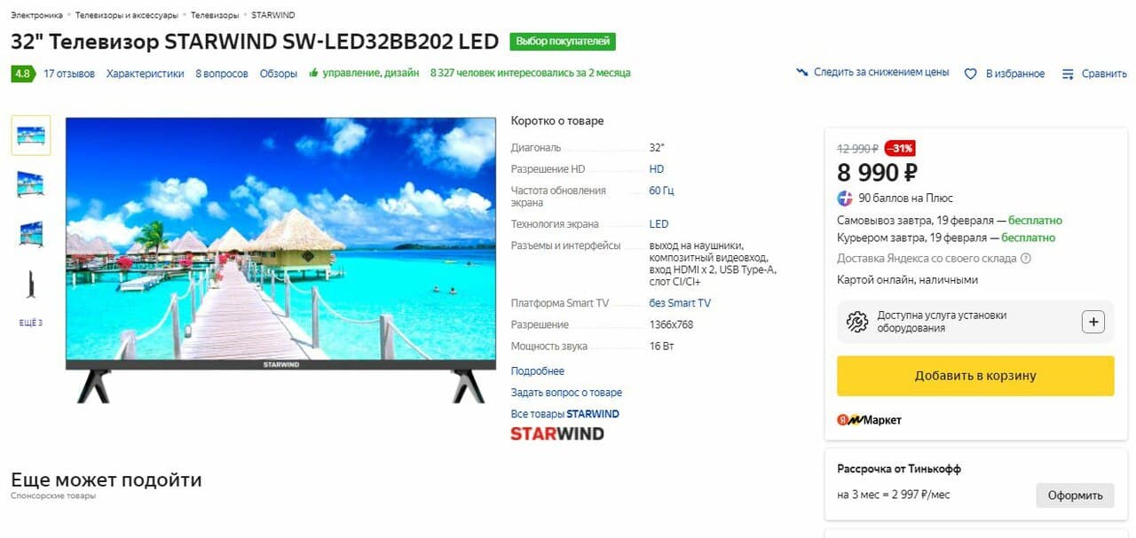
Task: Click the green thumbs-up icon near управление, дизайн
Action: pos(313,73)
